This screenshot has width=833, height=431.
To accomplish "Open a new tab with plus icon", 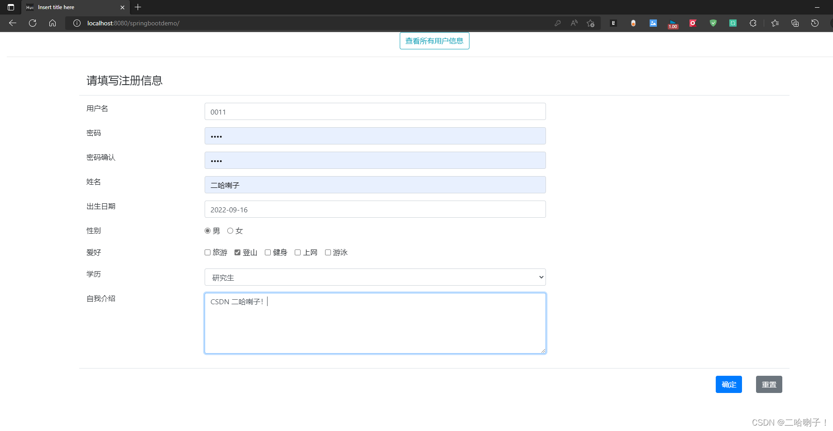I will [138, 7].
